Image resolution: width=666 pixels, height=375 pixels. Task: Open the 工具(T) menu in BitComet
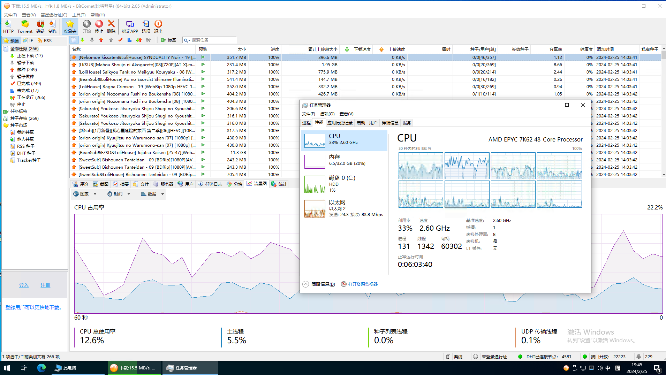tap(78, 15)
